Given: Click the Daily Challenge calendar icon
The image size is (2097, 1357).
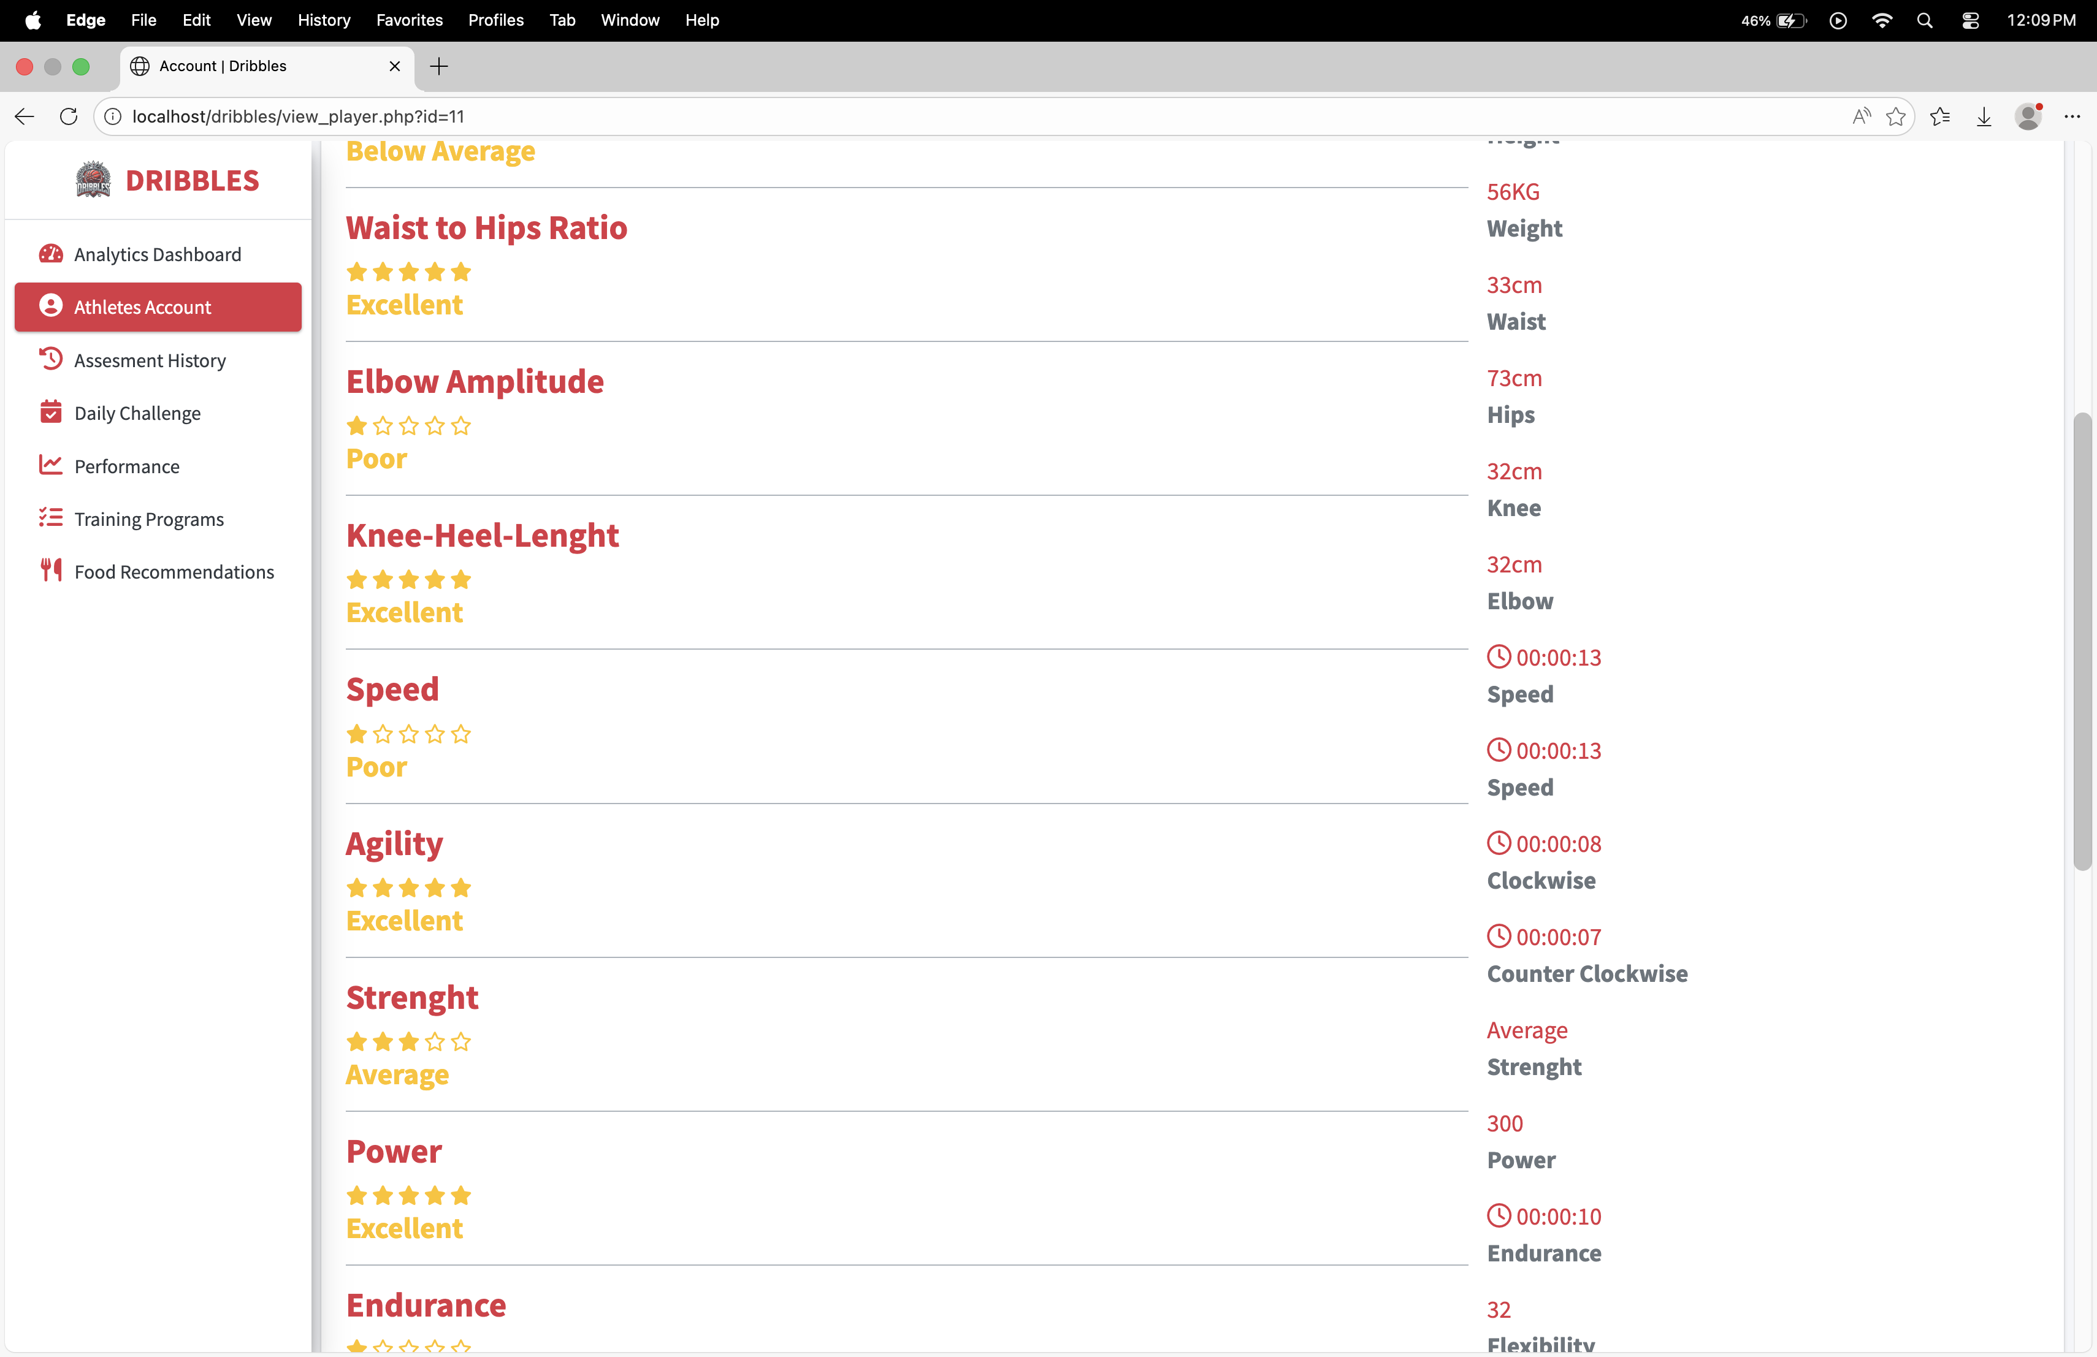Looking at the screenshot, I should click(x=51, y=412).
